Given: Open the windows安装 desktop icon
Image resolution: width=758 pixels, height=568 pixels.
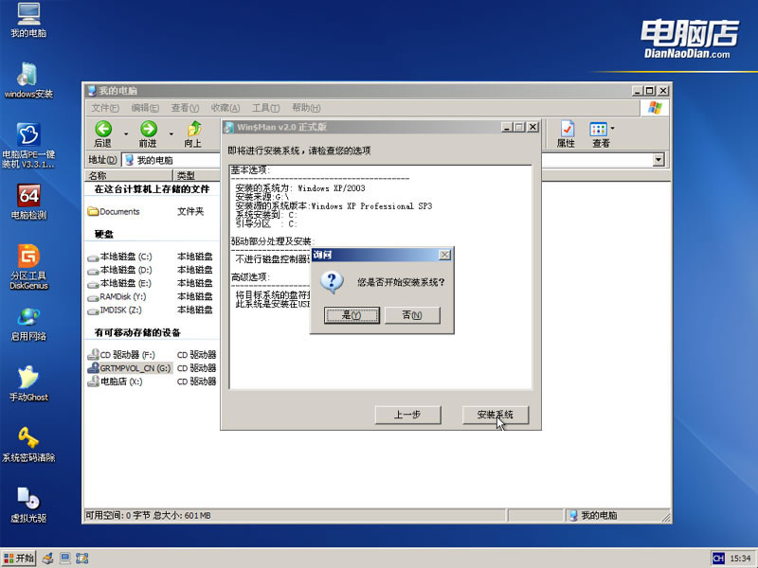Looking at the screenshot, I should tap(28, 80).
